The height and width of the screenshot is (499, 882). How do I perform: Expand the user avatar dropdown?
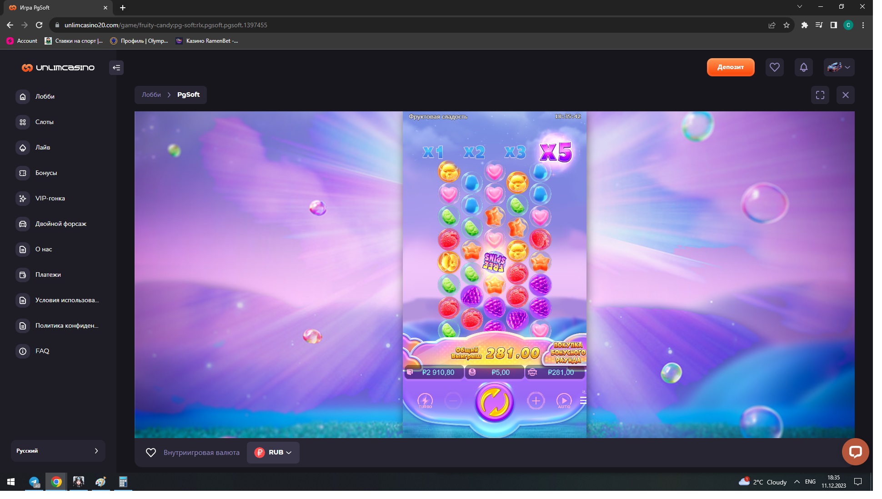click(x=839, y=67)
